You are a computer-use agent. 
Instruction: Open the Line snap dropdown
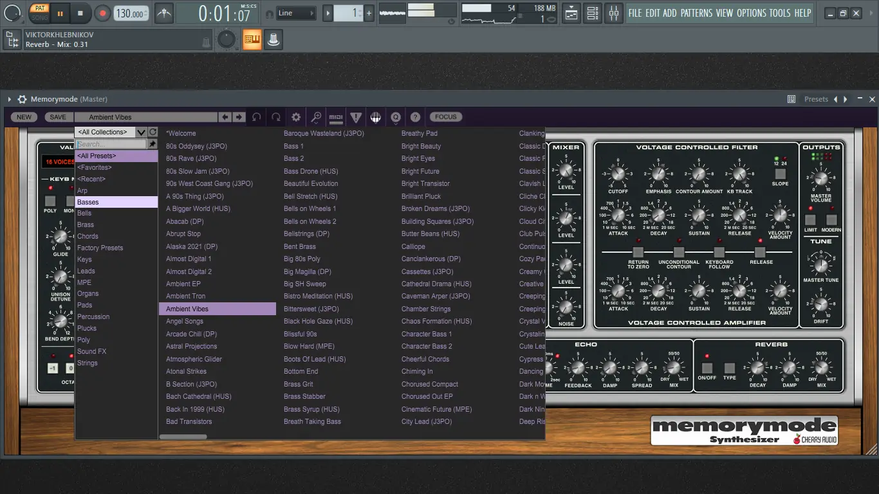pyautogui.click(x=297, y=13)
